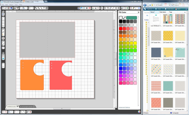
Task: Open the Rotate panel icon
Action: 108,8
